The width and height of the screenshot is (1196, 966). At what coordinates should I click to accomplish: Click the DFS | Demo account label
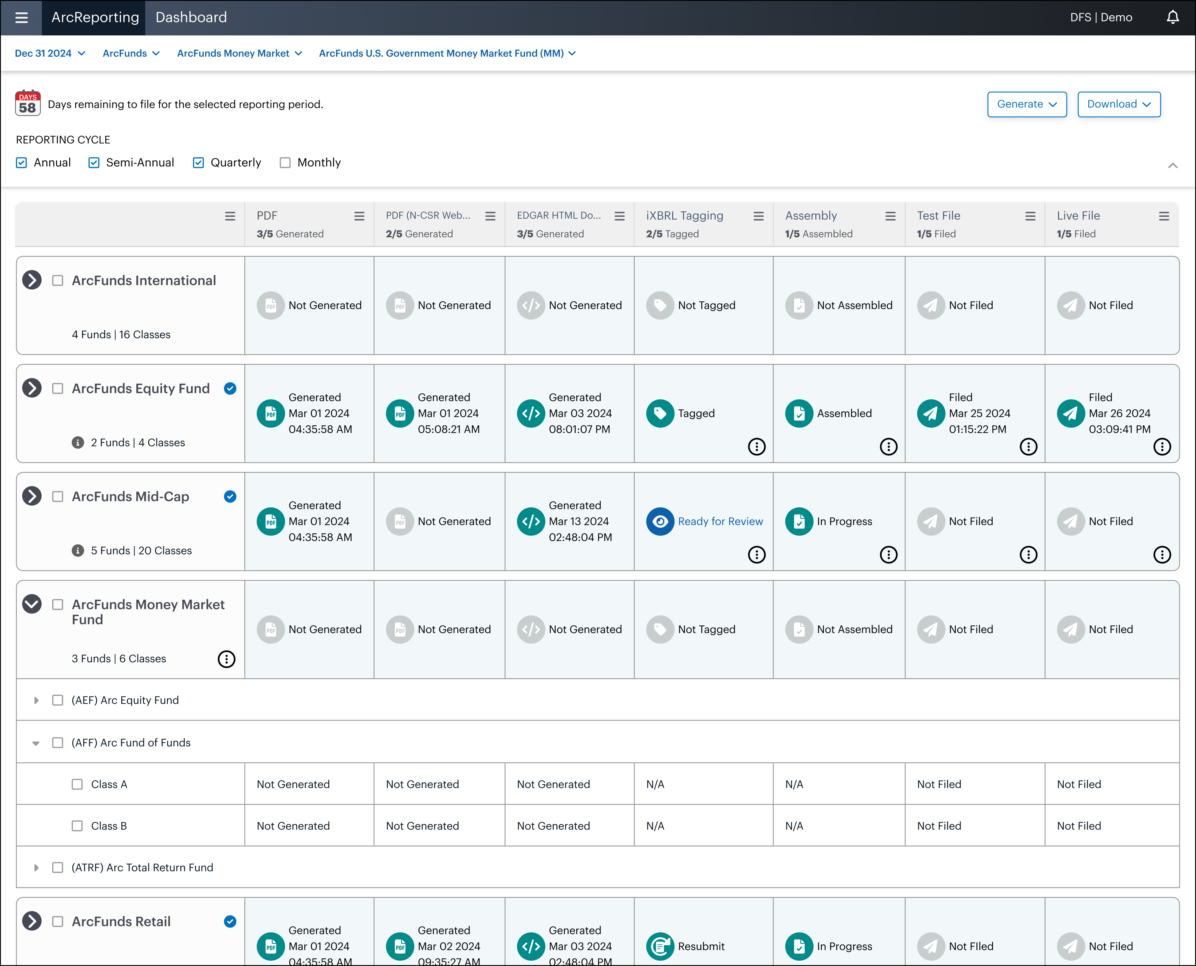1101,17
